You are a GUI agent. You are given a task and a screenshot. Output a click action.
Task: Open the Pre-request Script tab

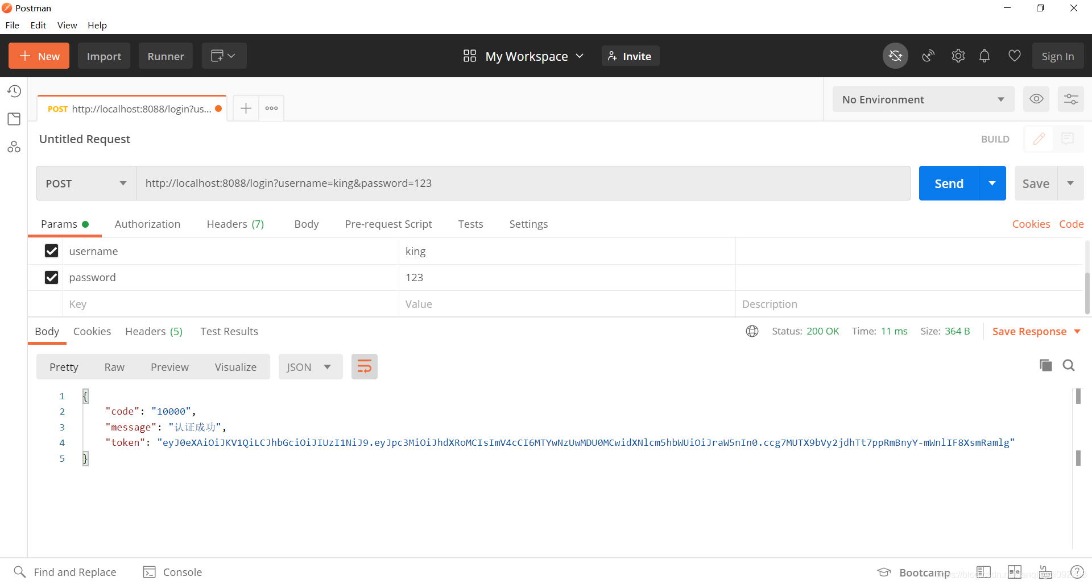(x=388, y=224)
